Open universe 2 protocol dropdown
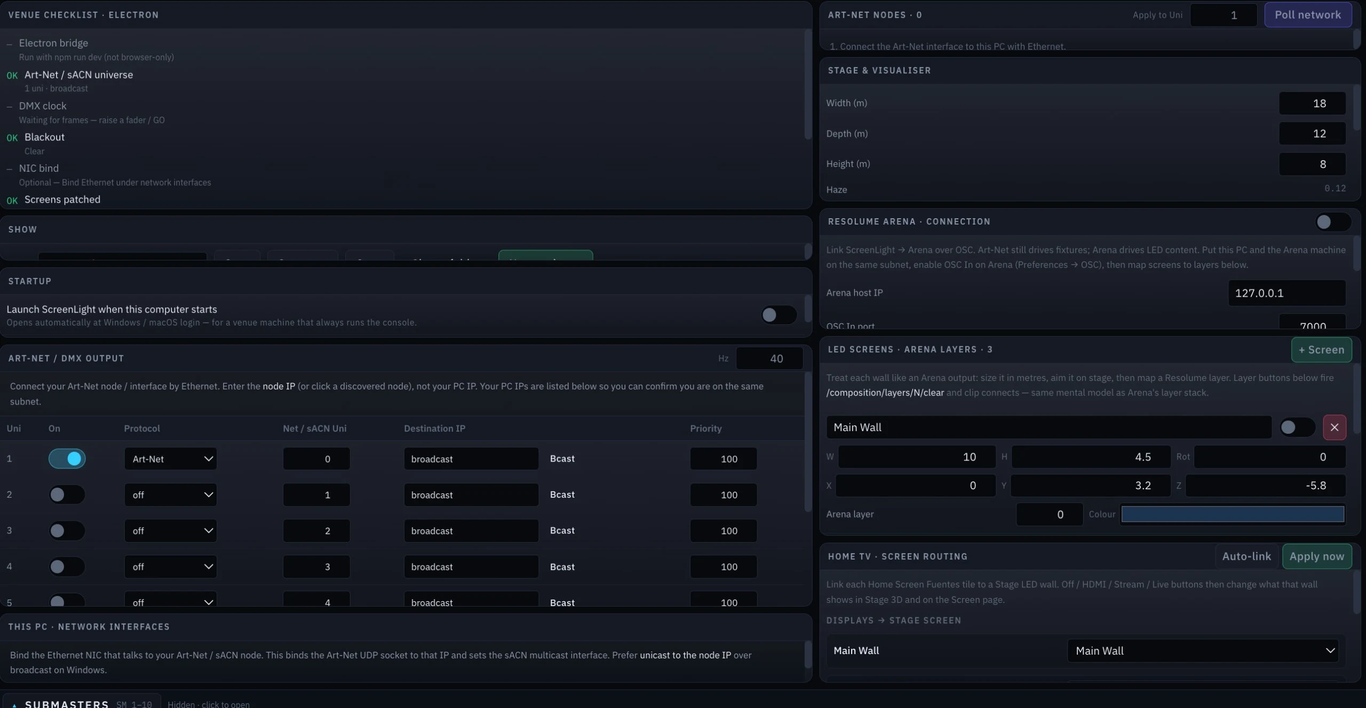 point(171,495)
